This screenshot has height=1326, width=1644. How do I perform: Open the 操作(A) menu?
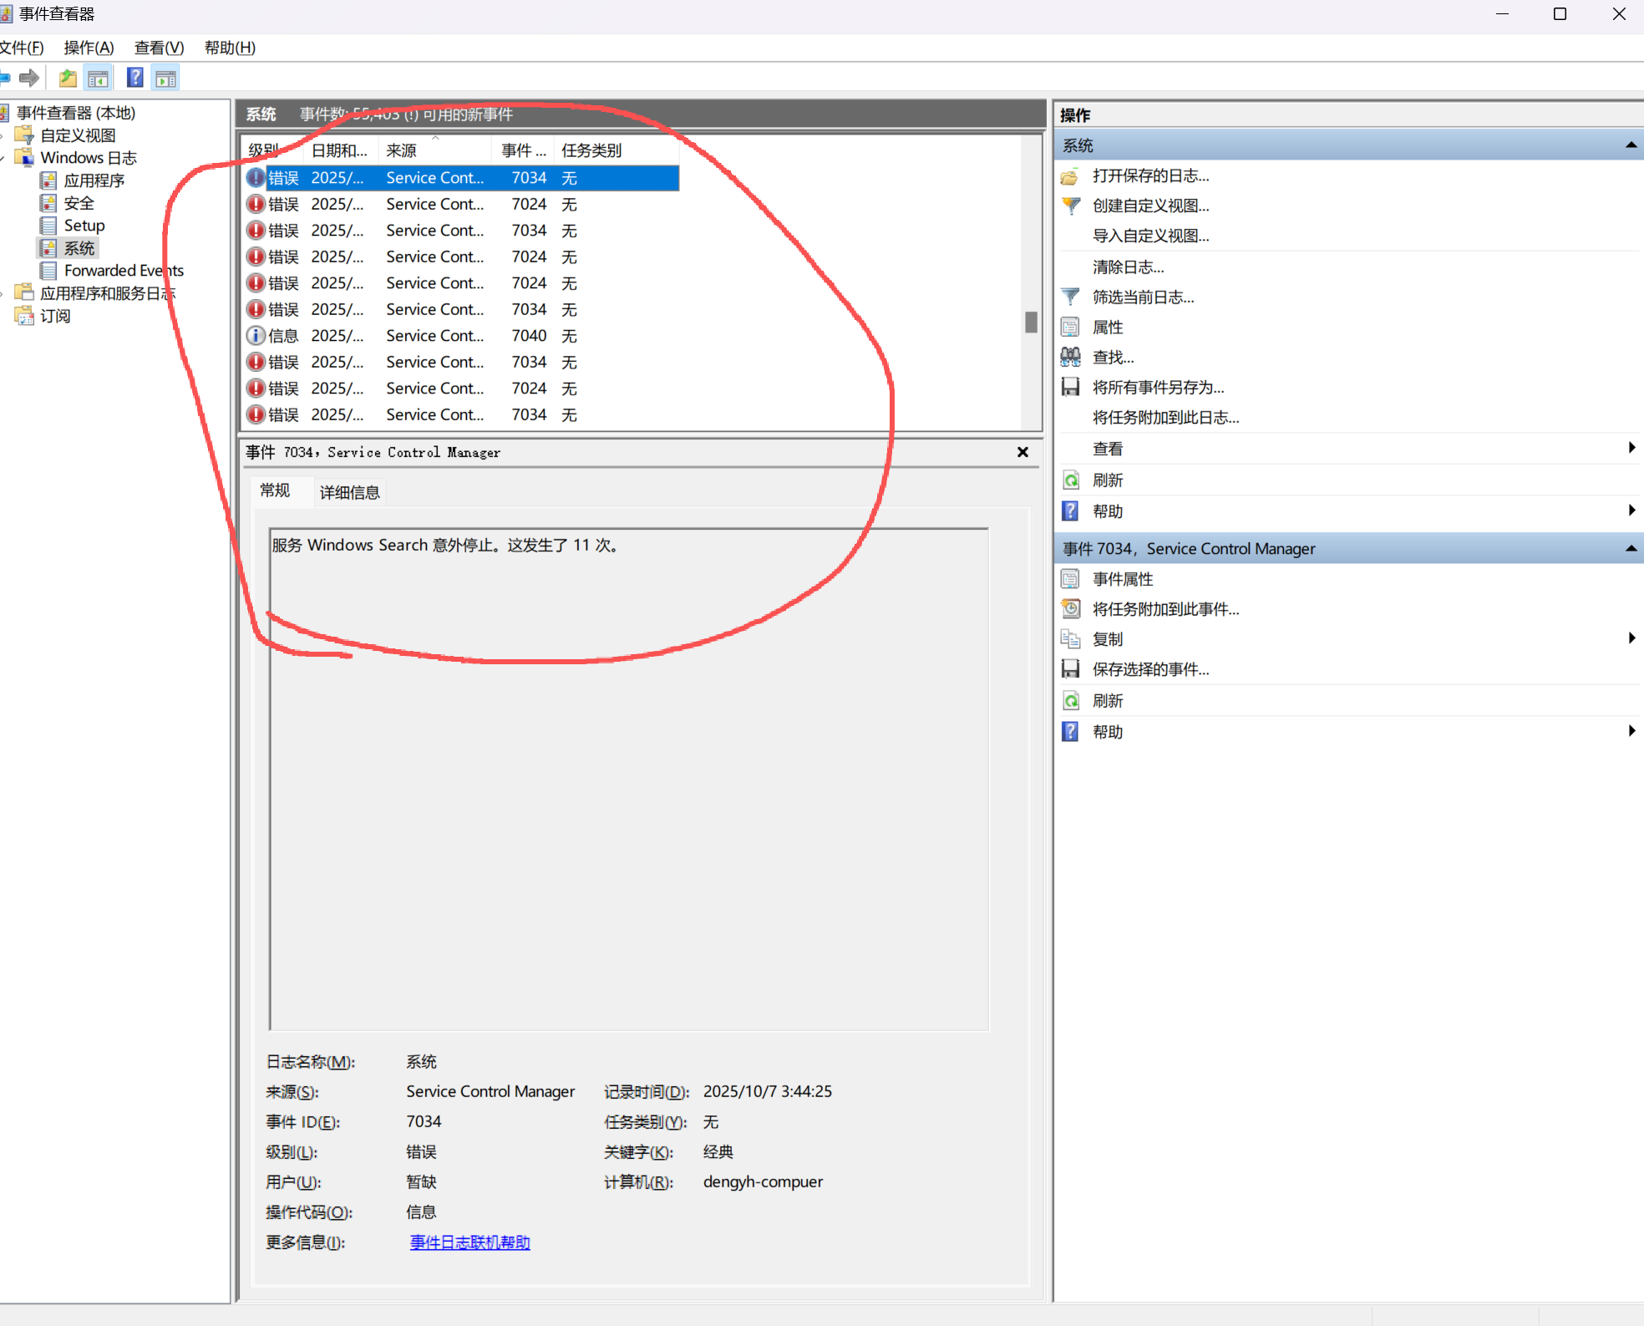[x=89, y=48]
